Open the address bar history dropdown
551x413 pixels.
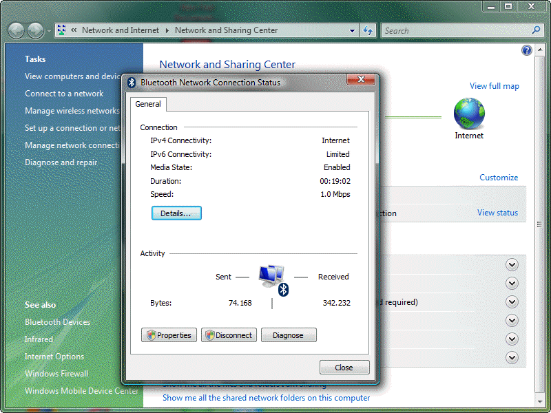352,31
